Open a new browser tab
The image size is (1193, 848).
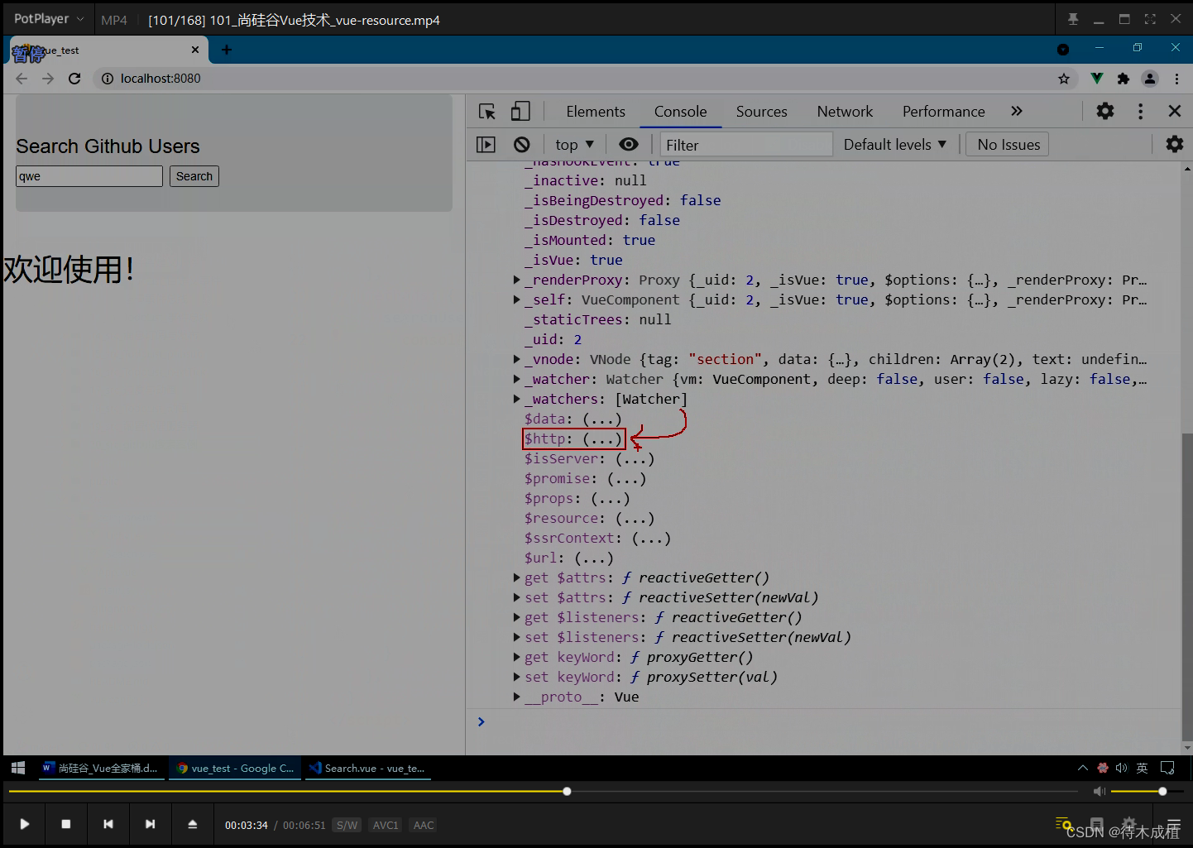[227, 50]
